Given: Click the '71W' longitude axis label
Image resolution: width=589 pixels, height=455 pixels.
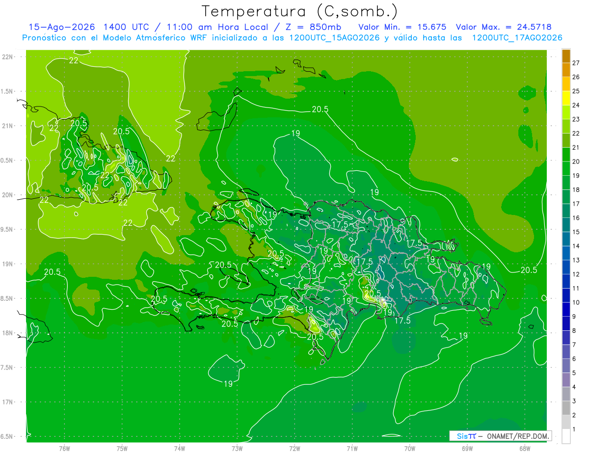Looking at the screenshot, I should (x=352, y=449).
